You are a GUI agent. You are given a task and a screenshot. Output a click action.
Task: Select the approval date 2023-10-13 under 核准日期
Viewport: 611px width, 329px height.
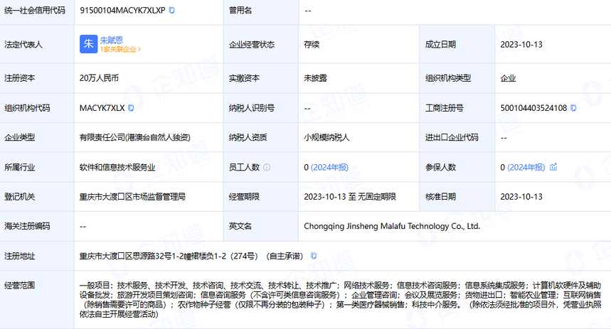(x=521, y=197)
